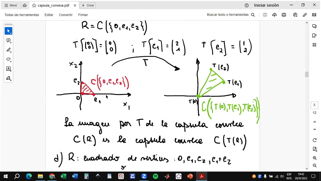
Task: Open the share with others icon
Action: click(295, 15)
